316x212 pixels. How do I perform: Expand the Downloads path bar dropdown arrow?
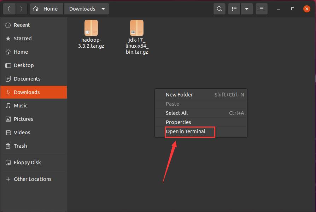pyautogui.click(x=103, y=9)
